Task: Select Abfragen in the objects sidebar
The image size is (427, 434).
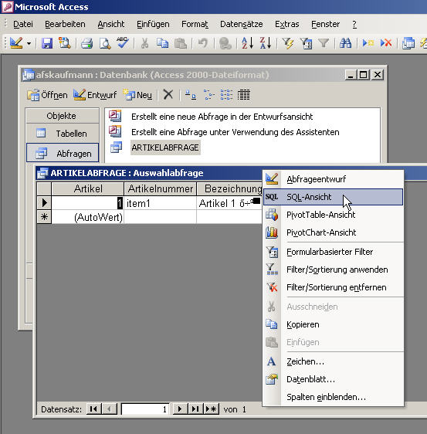Action: pos(63,153)
